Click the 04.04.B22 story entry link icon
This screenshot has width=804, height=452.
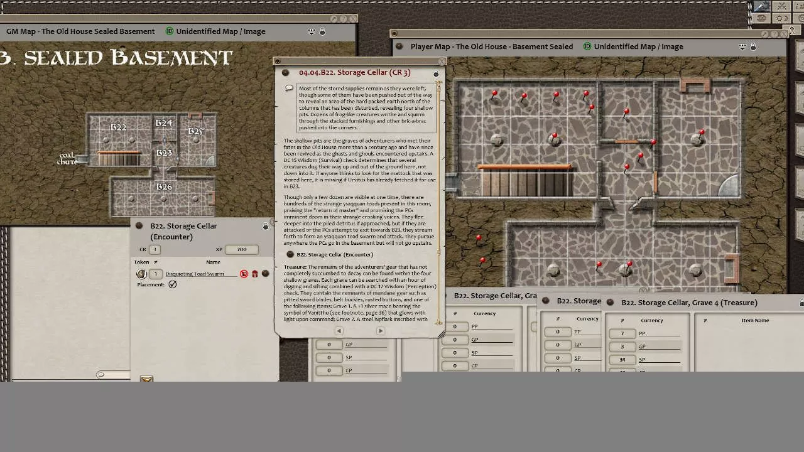[286, 73]
